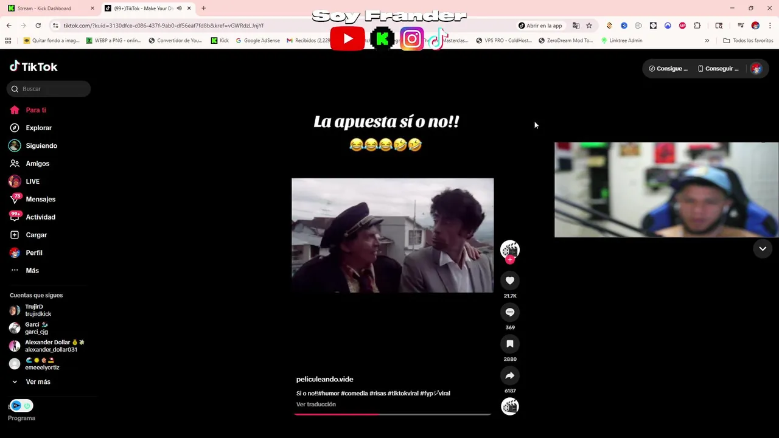Open the AdBlock Plus extension icon
The height and width of the screenshot is (438, 779).
click(682, 26)
